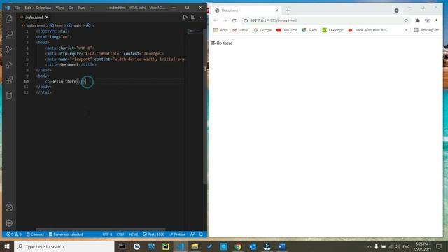Close the index.html editor tab
The height and width of the screenshot is (252, 448).
pos(47,17)
